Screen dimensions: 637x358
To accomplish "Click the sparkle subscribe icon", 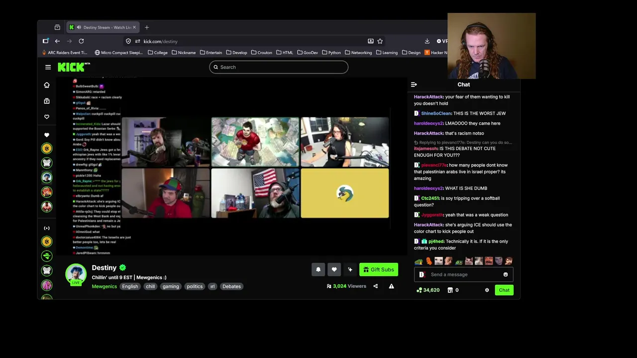I will pyautogui.click(x=350, y=269).
